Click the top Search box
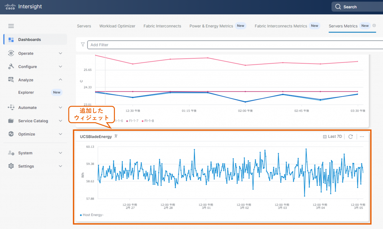 (x=357, y=7)
